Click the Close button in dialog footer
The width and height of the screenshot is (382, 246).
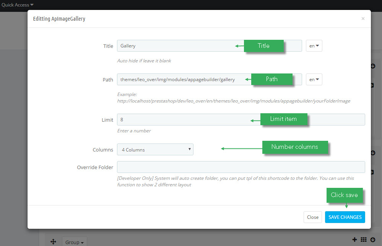312,217
